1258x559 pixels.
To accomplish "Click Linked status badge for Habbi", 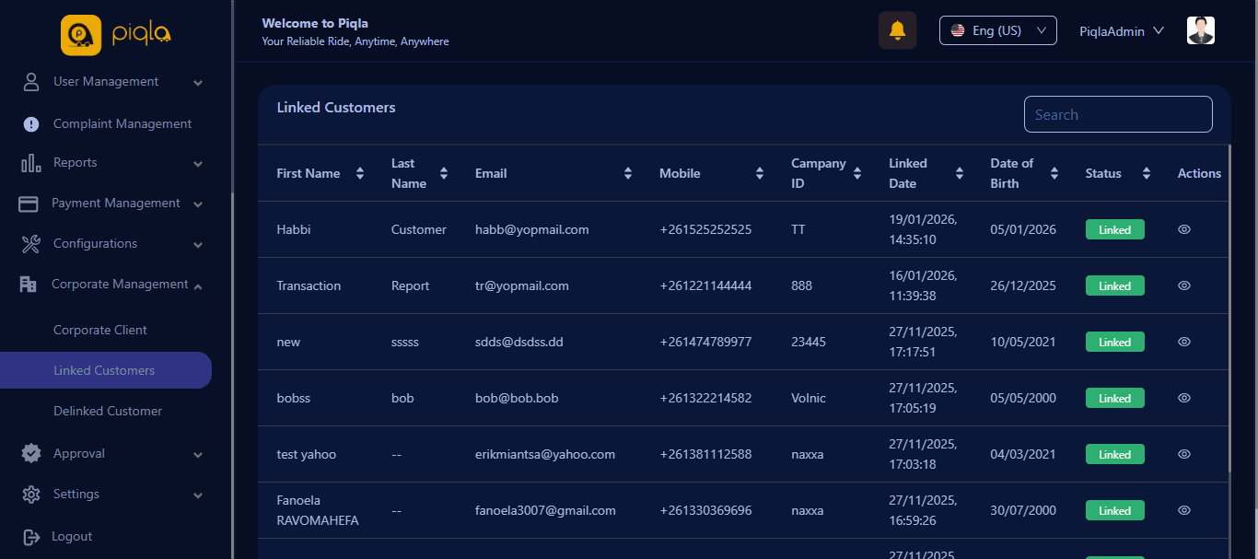I will point(1114,229).
